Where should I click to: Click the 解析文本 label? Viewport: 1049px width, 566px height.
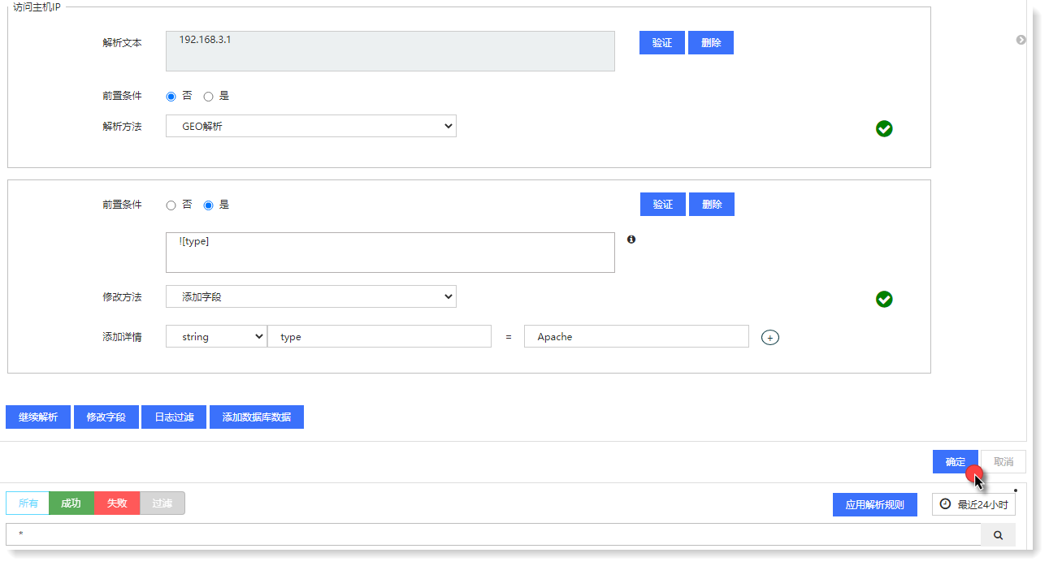coord(122,43)
